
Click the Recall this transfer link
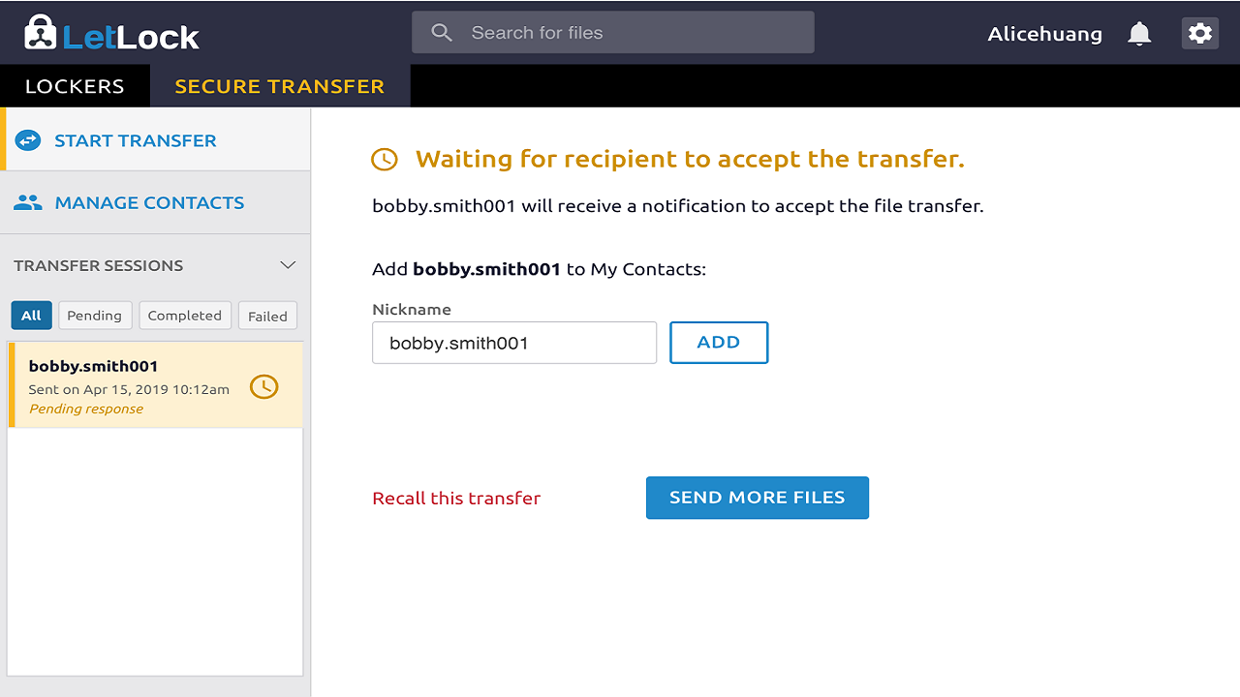[x=456, y=499]
